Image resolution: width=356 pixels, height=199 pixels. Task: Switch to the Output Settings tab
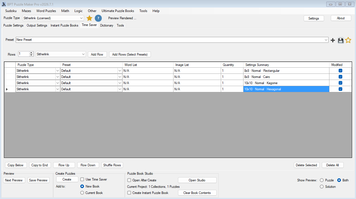(x=37, y=25)
